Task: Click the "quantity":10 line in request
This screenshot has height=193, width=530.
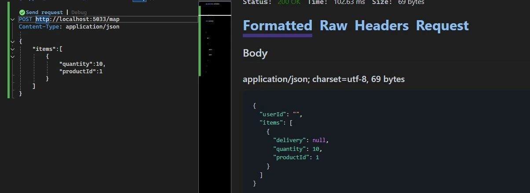Action: click(82, 64)
